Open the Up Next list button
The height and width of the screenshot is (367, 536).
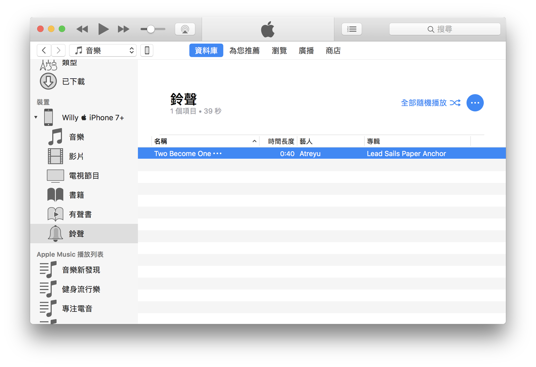click(351, 29)
